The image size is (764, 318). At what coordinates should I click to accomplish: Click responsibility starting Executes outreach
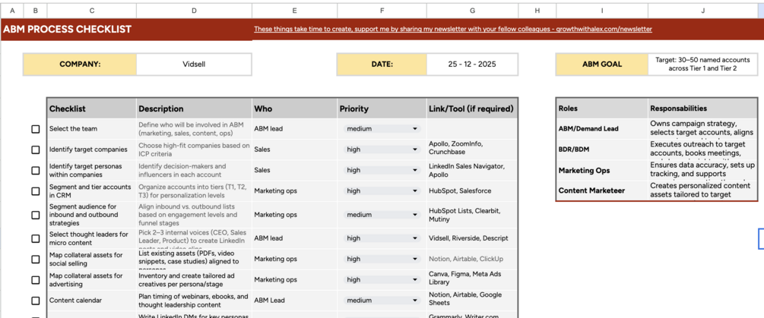702,150
